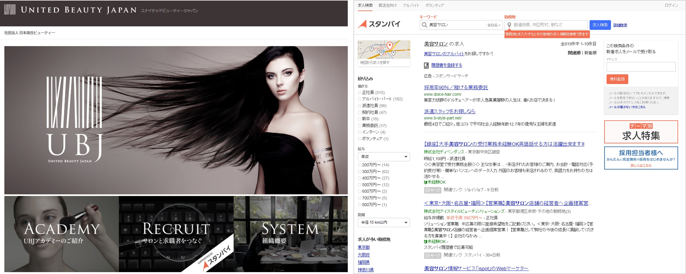Click キープ button on the 営業職 listing
This screenshot has width=686, height=274.
(433, 255)
